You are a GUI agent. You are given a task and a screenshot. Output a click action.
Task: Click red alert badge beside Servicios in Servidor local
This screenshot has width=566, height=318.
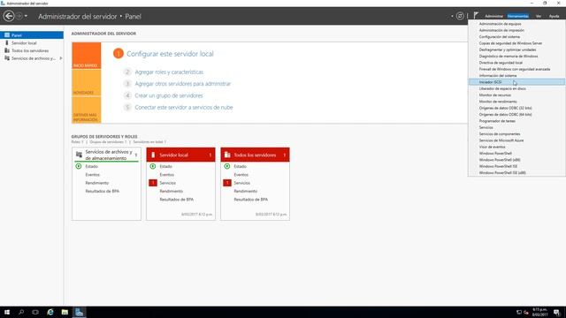[x=153, y=183]
